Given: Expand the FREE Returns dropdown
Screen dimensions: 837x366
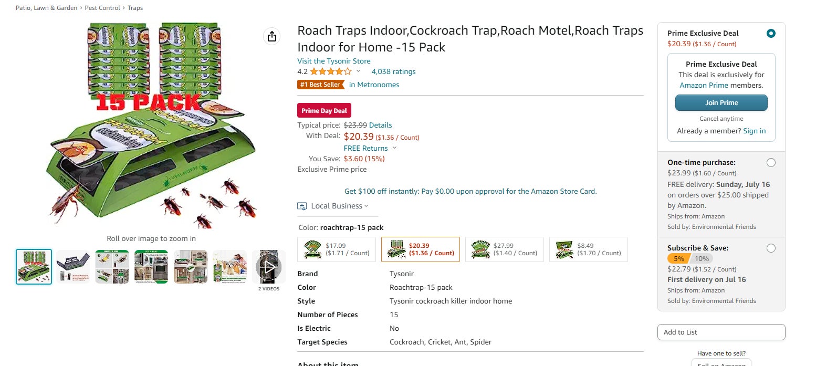Looking at the screenshot, I should click(394, 148).
